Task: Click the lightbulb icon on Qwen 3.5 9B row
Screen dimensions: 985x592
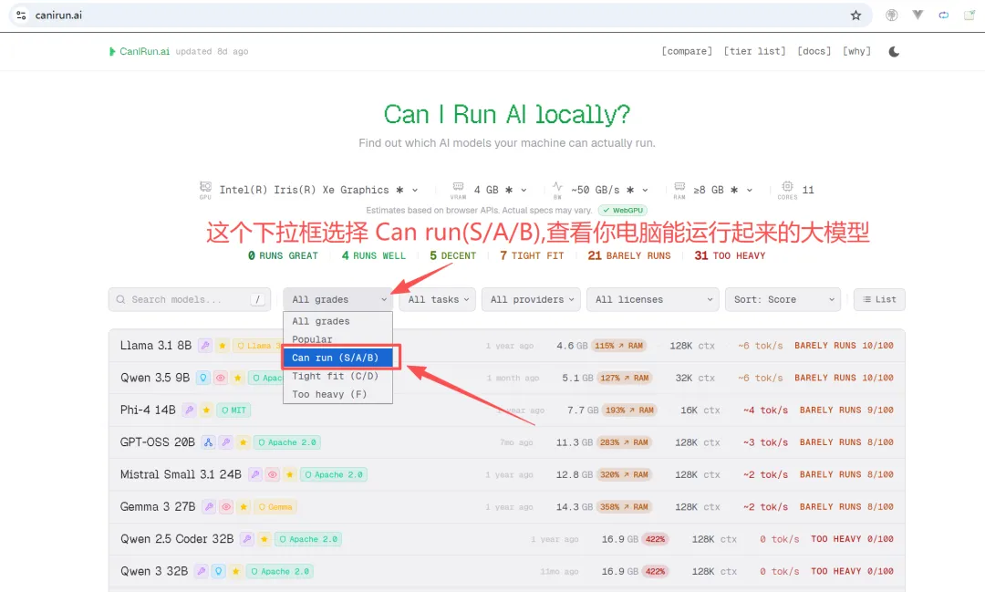Action: 202,378
